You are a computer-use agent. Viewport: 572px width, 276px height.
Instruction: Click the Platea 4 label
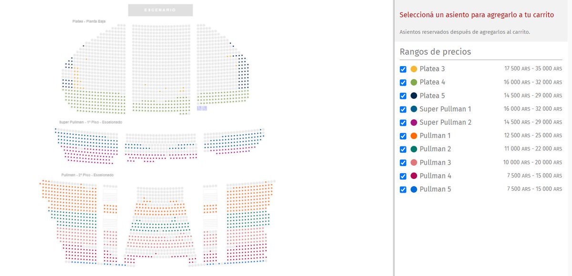tap(432, 82)
